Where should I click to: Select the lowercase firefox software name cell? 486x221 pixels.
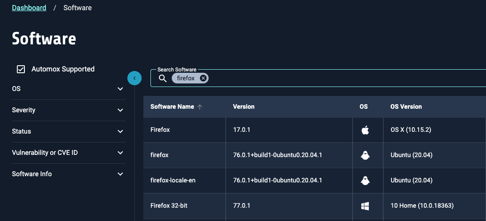pyautogui.click(x=185, y=155)
